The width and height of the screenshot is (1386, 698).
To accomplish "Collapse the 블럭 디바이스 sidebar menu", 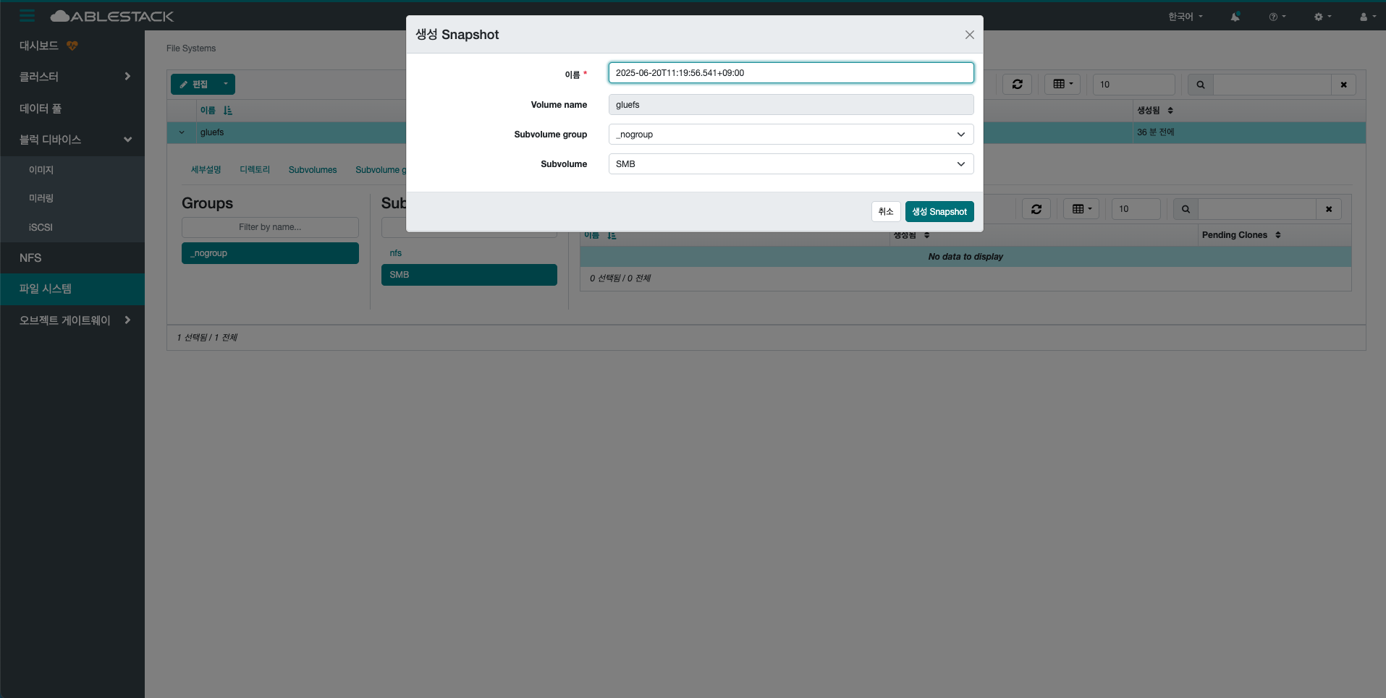I will click(x=72, y=140).
